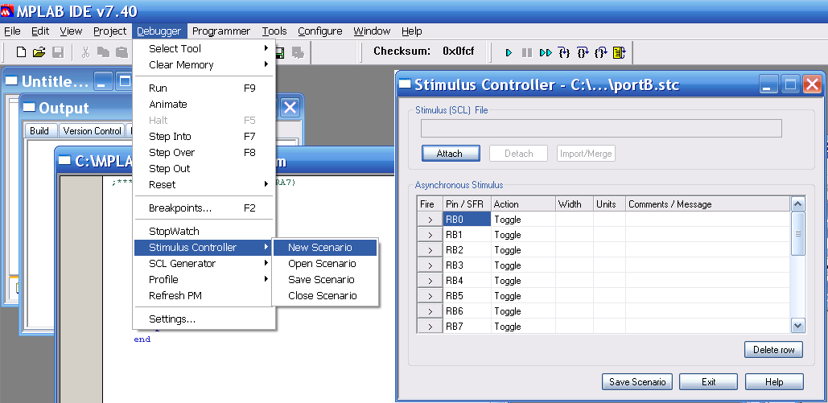Select Step Over menu entry
Image resolution: width=828 pixels, height=403 pixels.
(x=204, y=153)
